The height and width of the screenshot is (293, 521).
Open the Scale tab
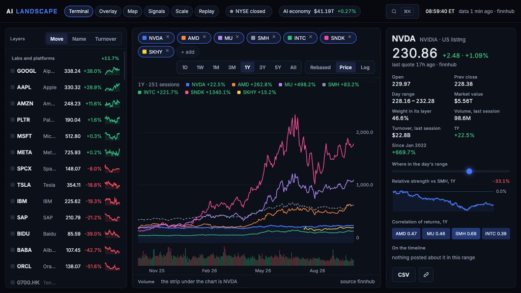coord(182,11)
